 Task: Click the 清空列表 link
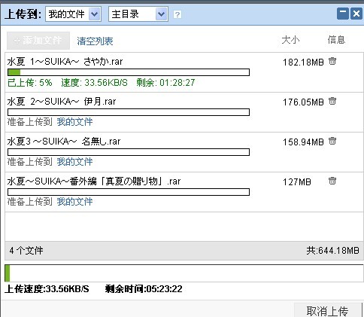[95, 41]
